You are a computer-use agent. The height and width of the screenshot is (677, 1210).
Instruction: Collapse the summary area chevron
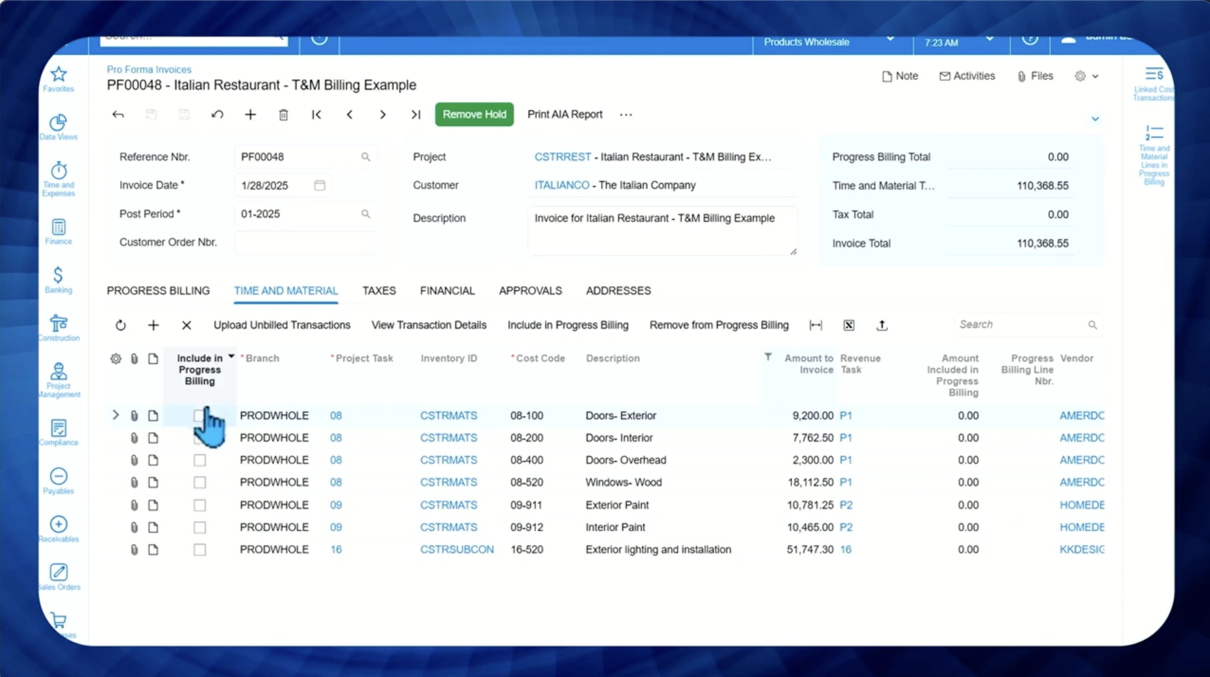(1095, 119)
